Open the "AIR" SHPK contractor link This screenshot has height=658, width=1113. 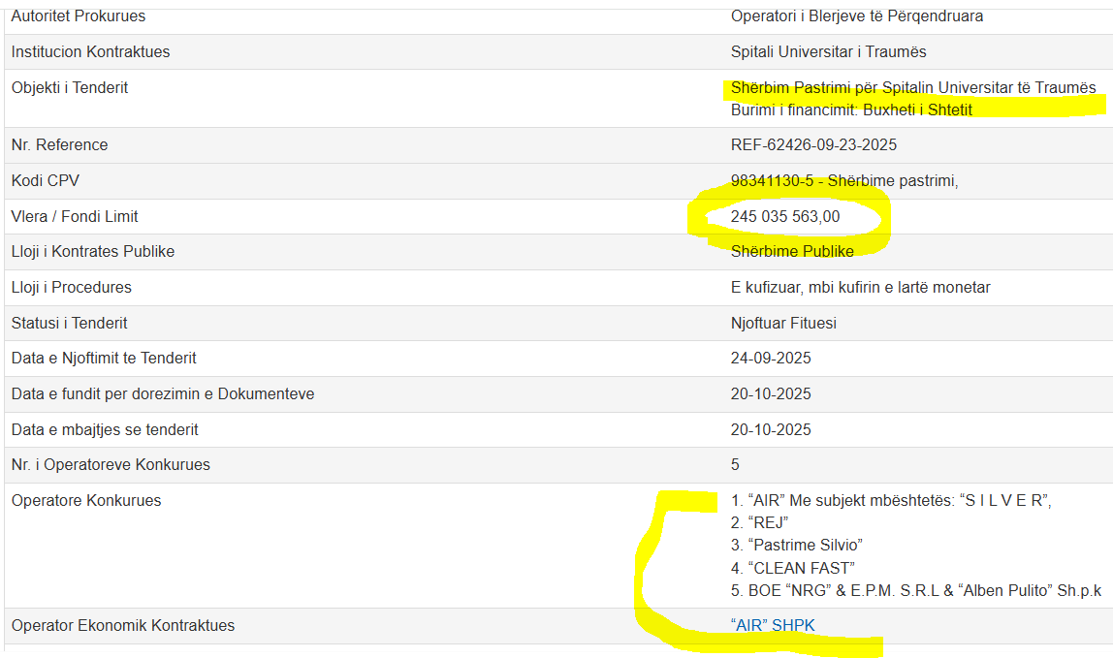773,626
